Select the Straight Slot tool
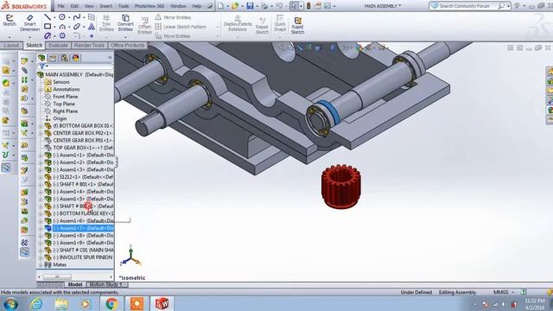 pos(48,35)
